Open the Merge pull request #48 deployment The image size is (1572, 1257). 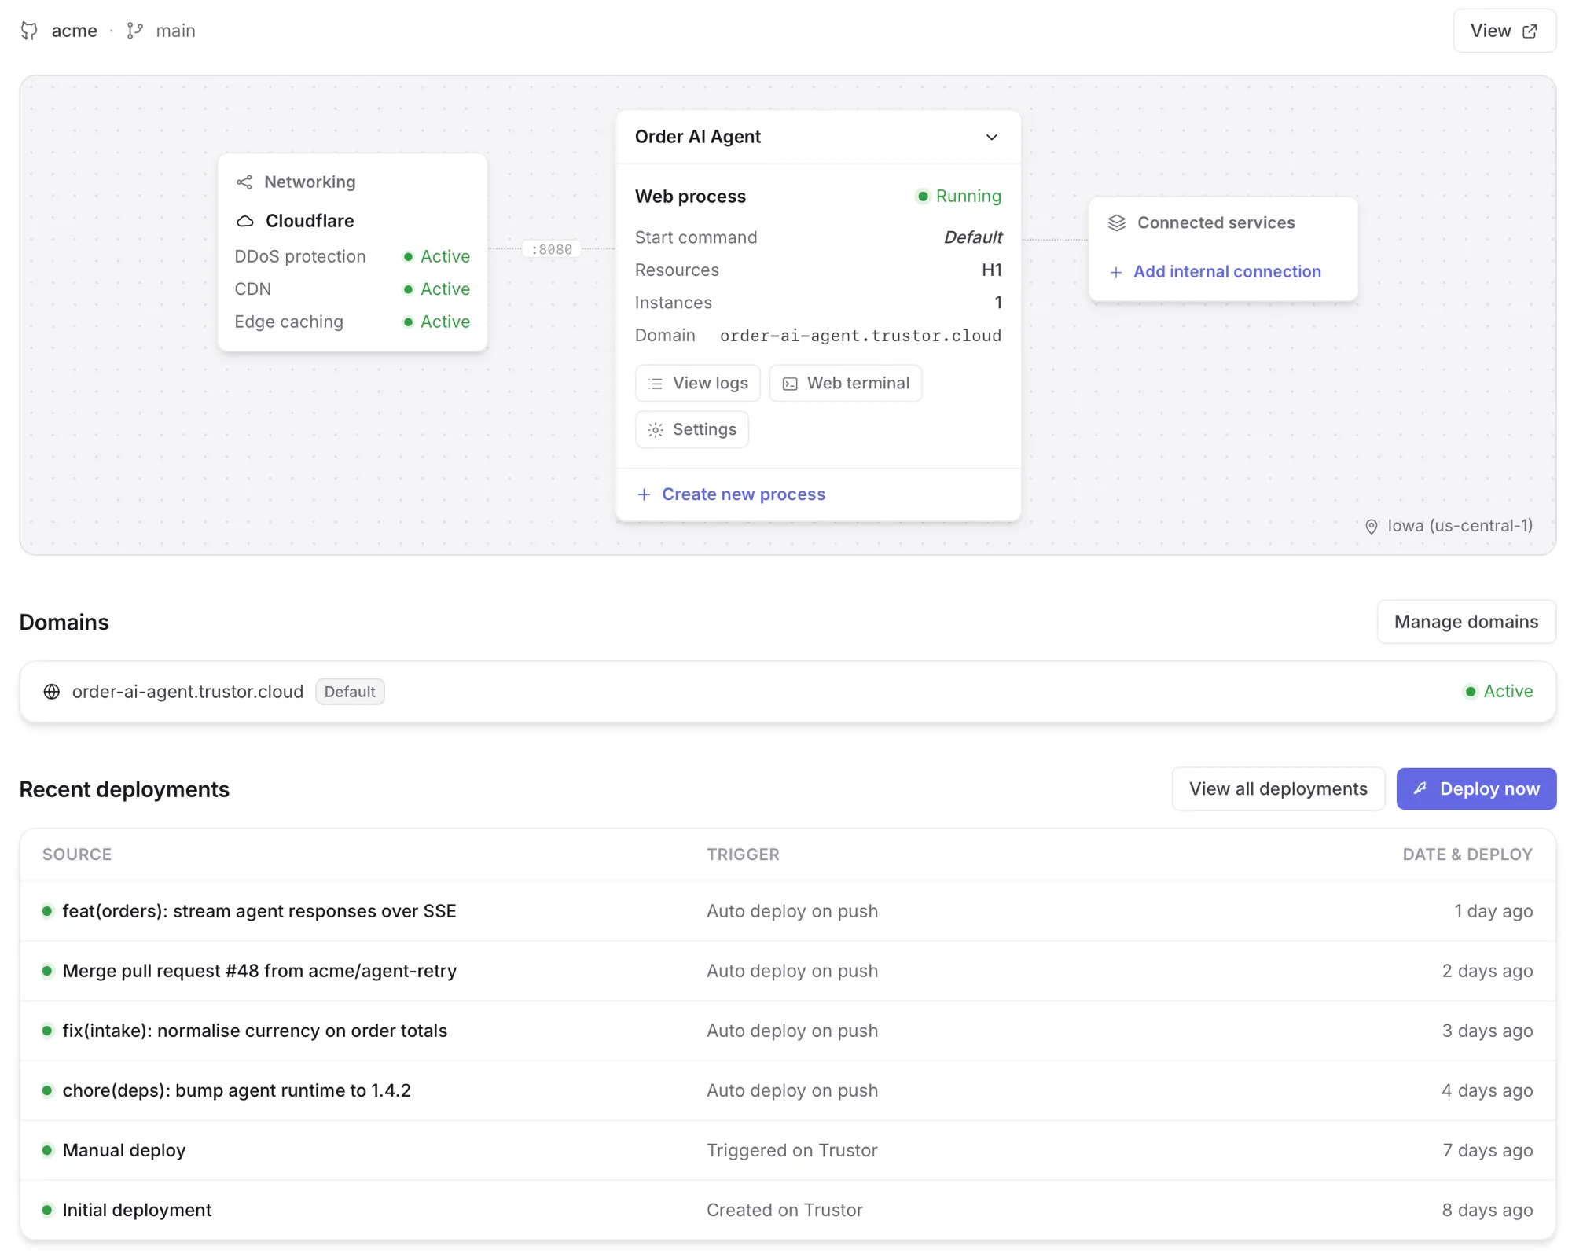(788, 972)
